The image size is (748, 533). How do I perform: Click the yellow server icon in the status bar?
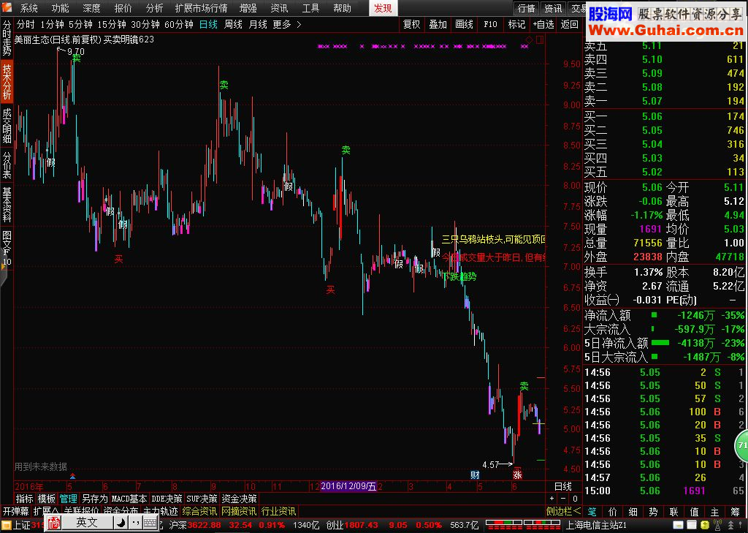pos(705,526)
